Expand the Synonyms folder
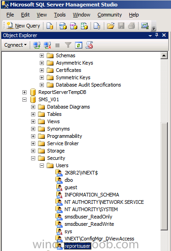 tap(33, 129)
